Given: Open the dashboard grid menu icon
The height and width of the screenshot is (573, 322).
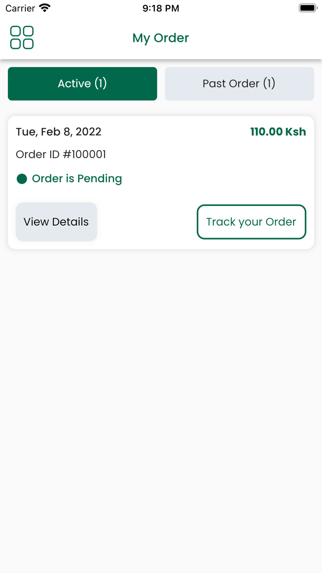Looking at the screenshot, I should (x=21, y=38).
